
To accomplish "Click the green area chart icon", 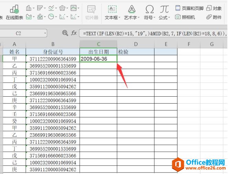I will click(29, 17).
